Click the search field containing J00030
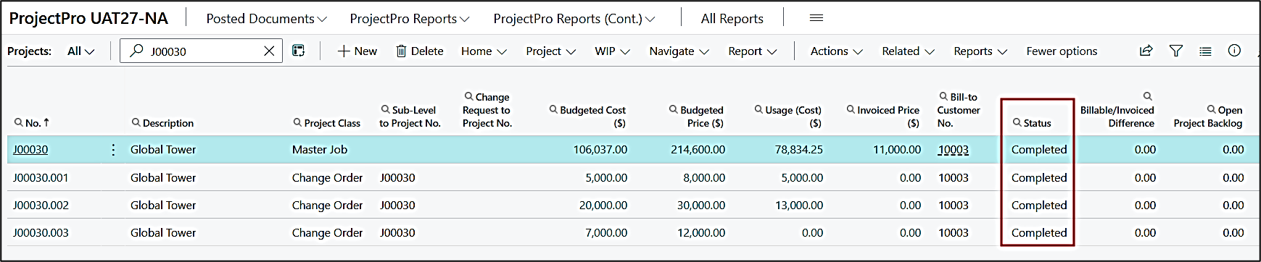Image resolution: width=1261 pixels, height=262 pixels. click(x=201, y=51)
